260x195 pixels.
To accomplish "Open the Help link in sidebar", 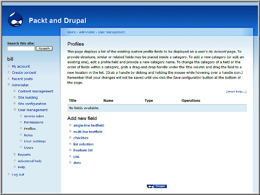I will coord(22,167).
